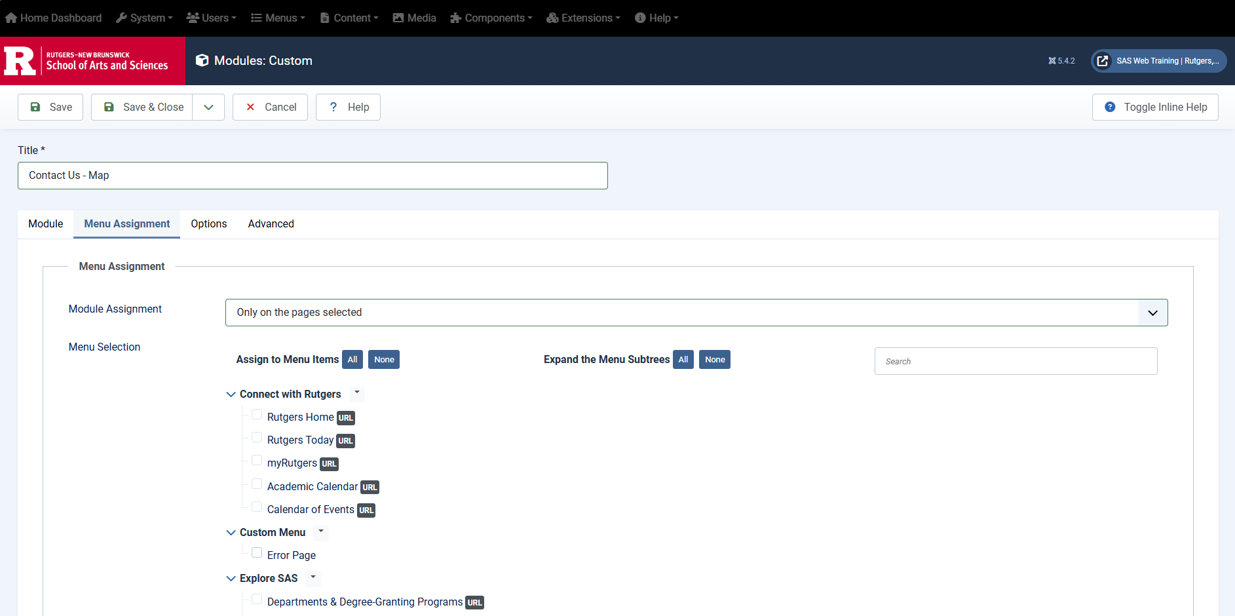Click None next to Expand the Menu Subtrees

(x=715, y=360)
